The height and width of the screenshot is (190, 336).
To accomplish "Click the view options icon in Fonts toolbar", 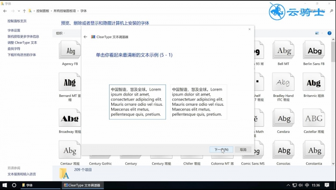I will tap(317, 33).
